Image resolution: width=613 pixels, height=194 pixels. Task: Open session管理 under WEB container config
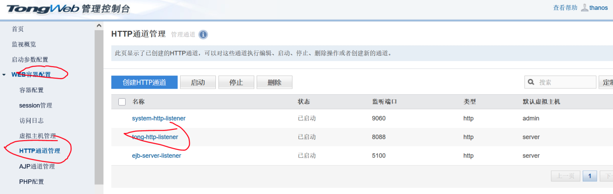(36, 105)
